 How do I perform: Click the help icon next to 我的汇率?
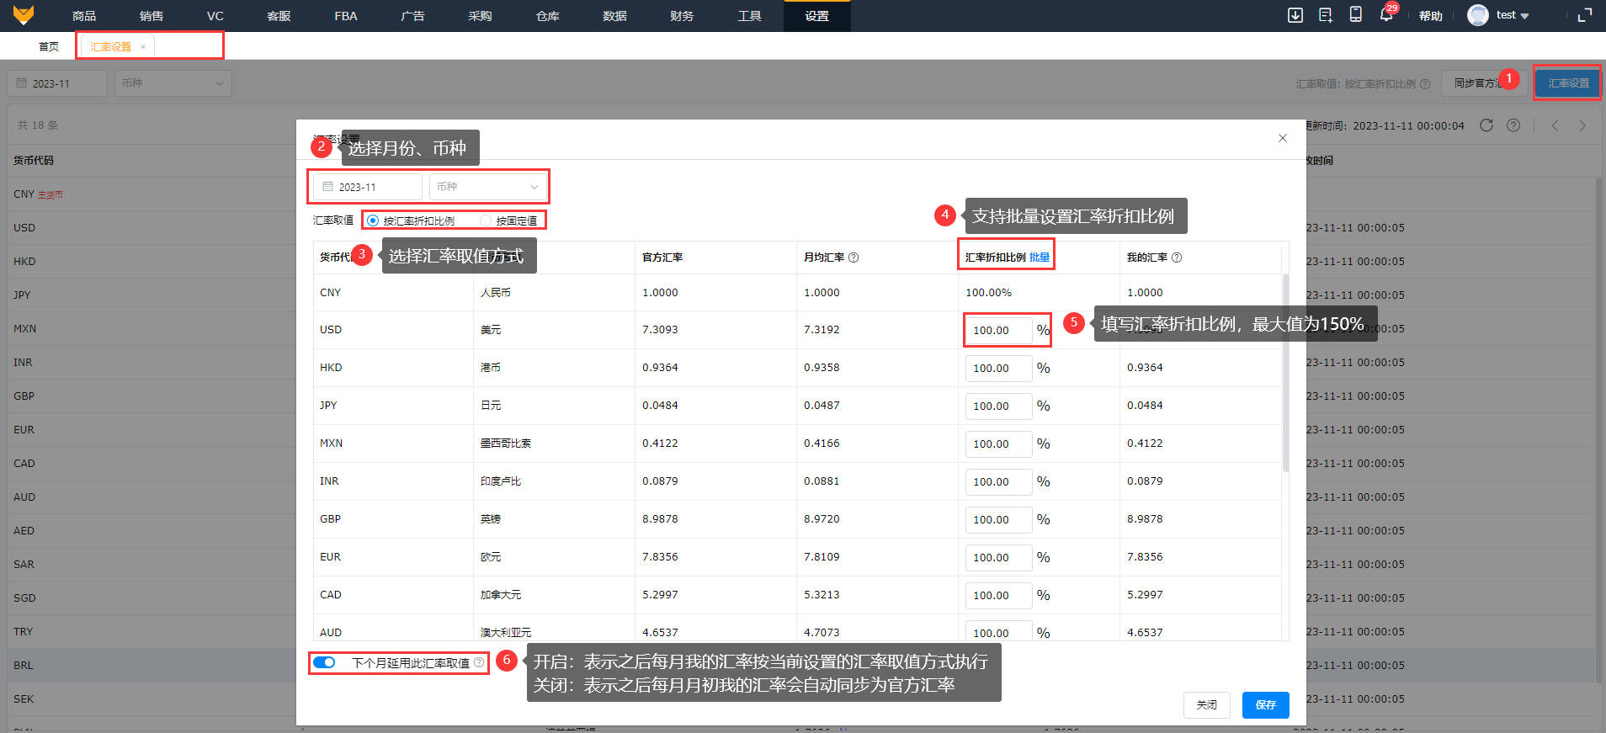[1177, 258]
